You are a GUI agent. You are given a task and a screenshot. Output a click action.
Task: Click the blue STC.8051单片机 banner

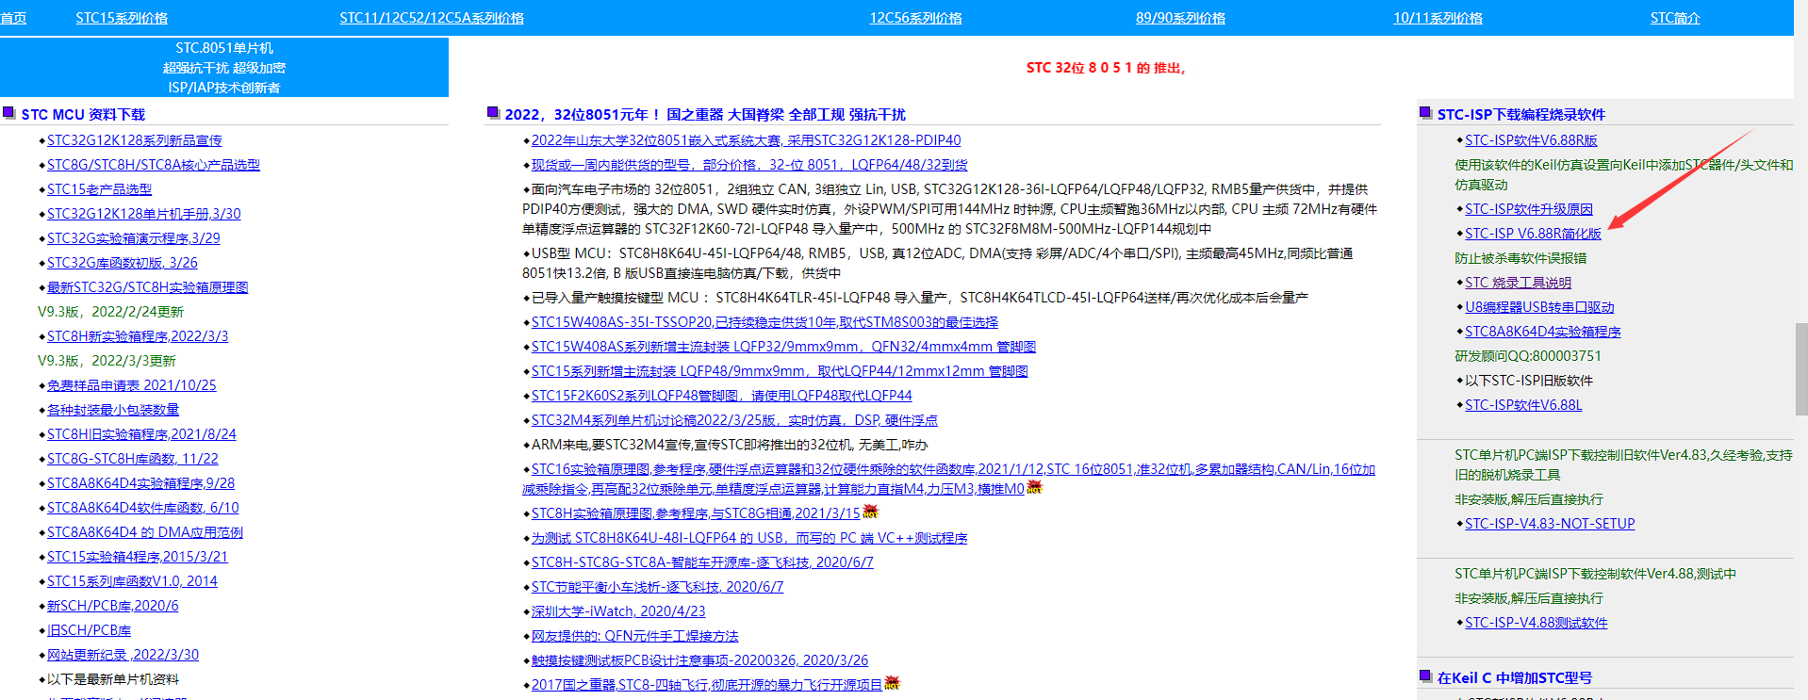click(224, 67)
